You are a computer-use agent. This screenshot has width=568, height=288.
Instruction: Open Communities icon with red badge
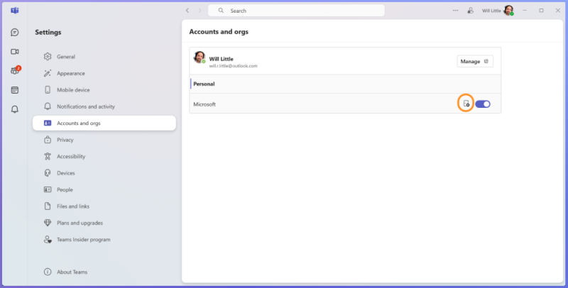tap(15, 70)
